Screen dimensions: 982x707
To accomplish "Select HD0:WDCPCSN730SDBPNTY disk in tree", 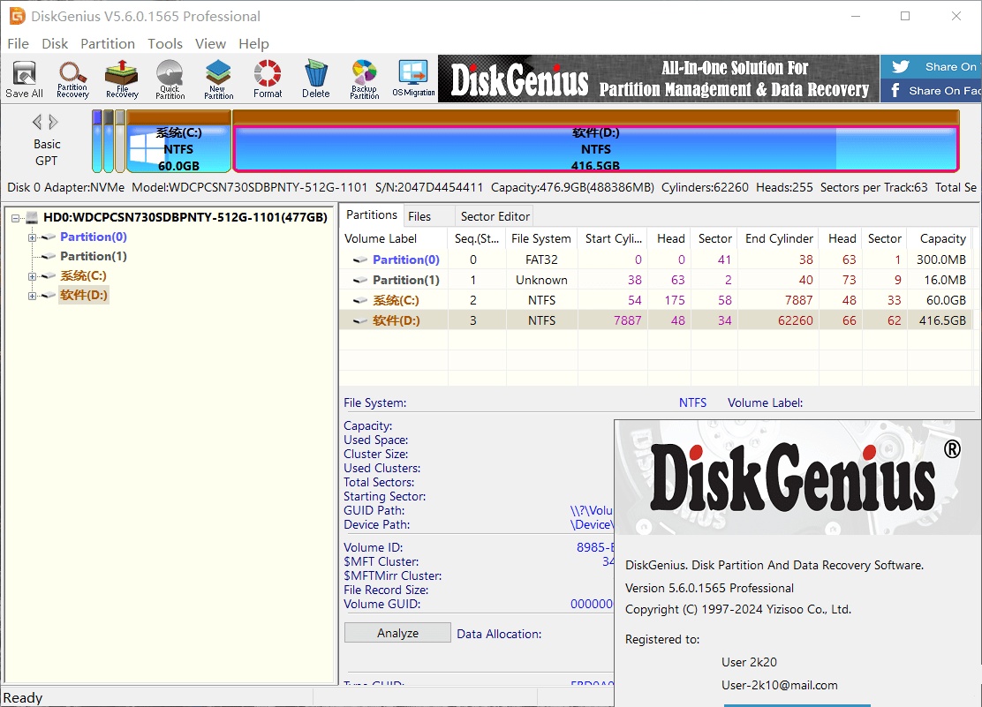I will point(185,217).
